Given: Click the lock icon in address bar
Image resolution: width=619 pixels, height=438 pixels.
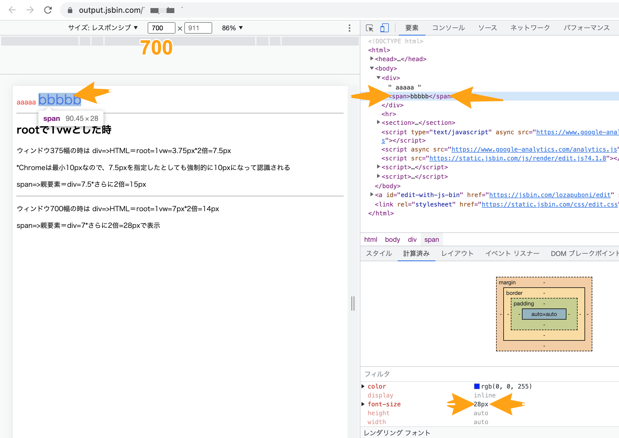Looking at the screenshot, I should point(70,10).
